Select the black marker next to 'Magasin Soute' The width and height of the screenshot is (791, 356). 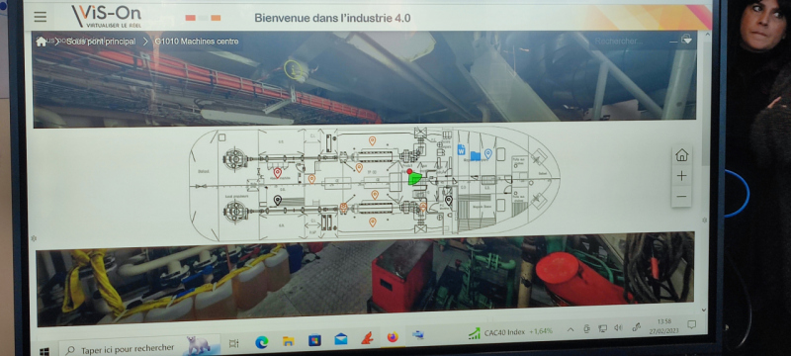pos(449,200)
